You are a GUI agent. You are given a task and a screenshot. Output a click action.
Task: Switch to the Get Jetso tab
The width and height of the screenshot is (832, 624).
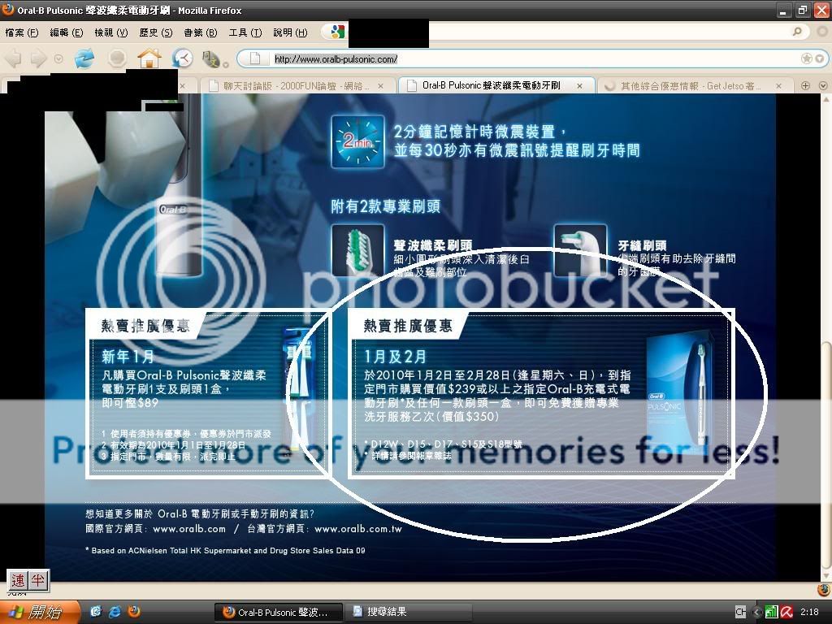coord(691,85)
